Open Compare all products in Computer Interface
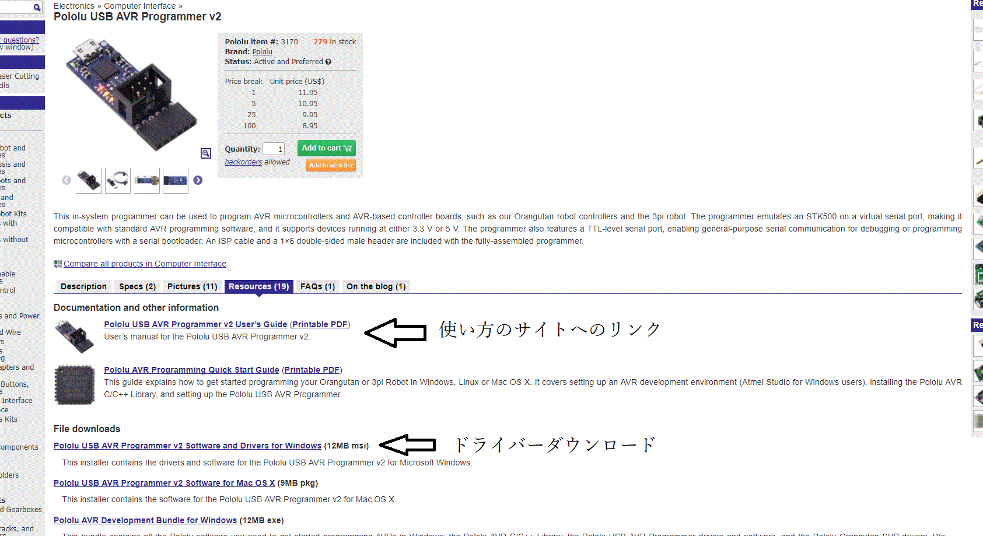 coord(145,264)
